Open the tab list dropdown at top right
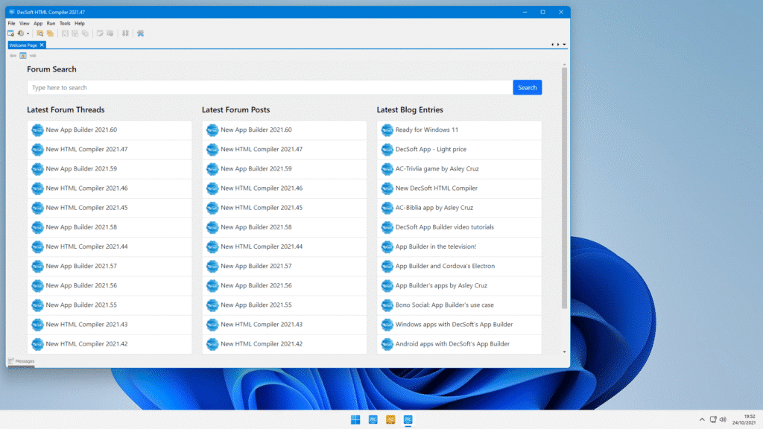The width and height of the screenshot is (763, 429). point(564,44)
